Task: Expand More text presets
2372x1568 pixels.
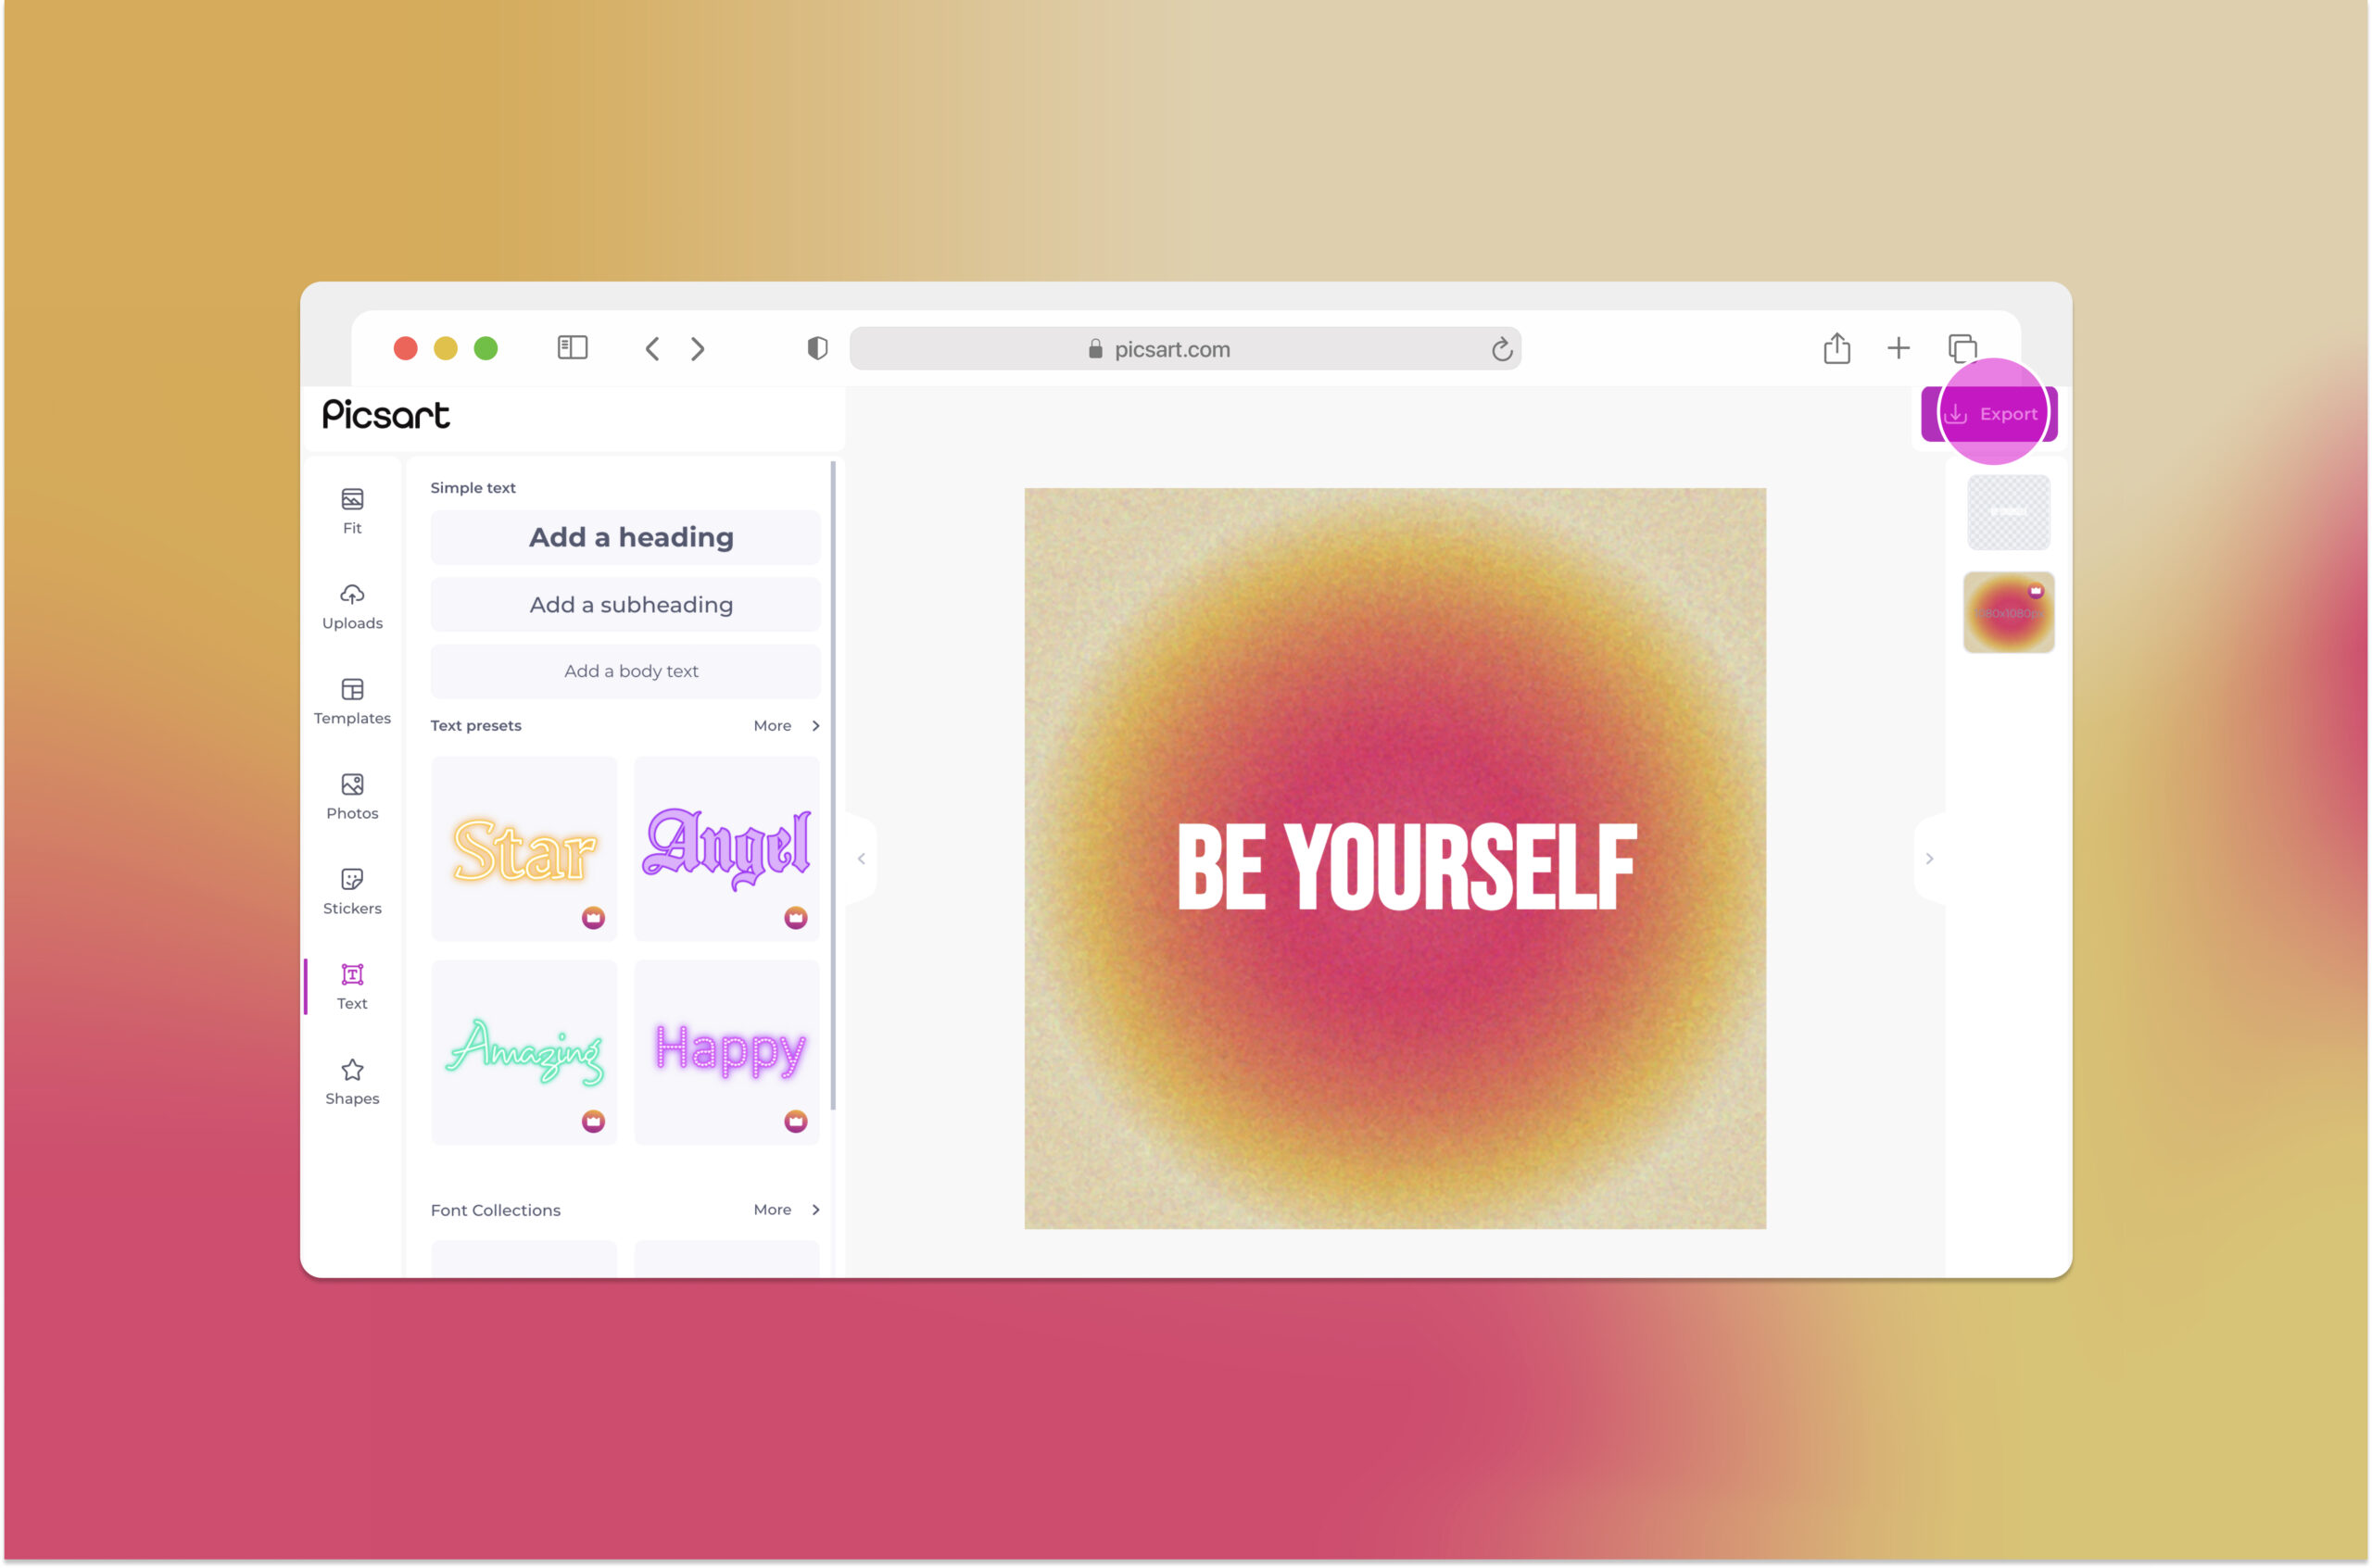Action: [x=784, y=724]
